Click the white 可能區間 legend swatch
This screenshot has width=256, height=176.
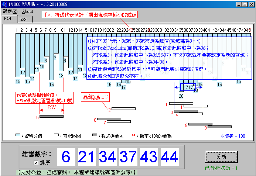(57, 136)
